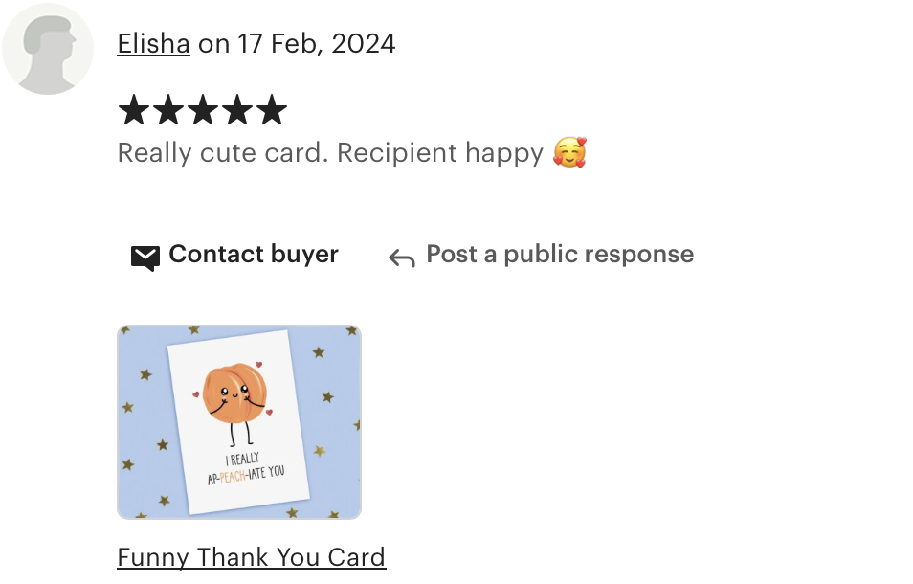The height and width of the screenshot is (584, 913).
Task: Click the fifth rating star
Action: [x=272, y=110]
